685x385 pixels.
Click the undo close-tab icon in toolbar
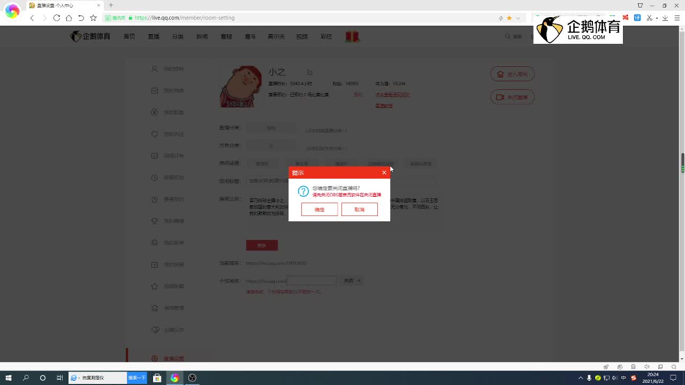[81, 18]
